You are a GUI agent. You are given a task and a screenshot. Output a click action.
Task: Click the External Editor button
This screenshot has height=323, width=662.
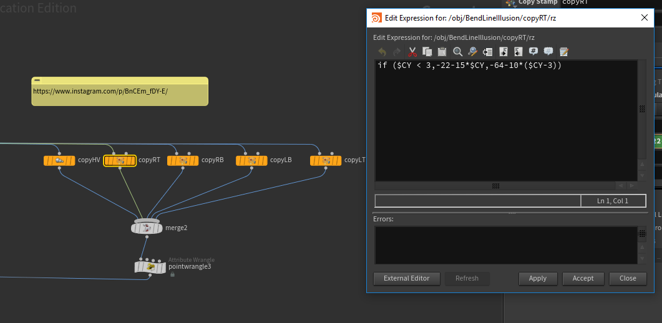click(x=406, y=278)
